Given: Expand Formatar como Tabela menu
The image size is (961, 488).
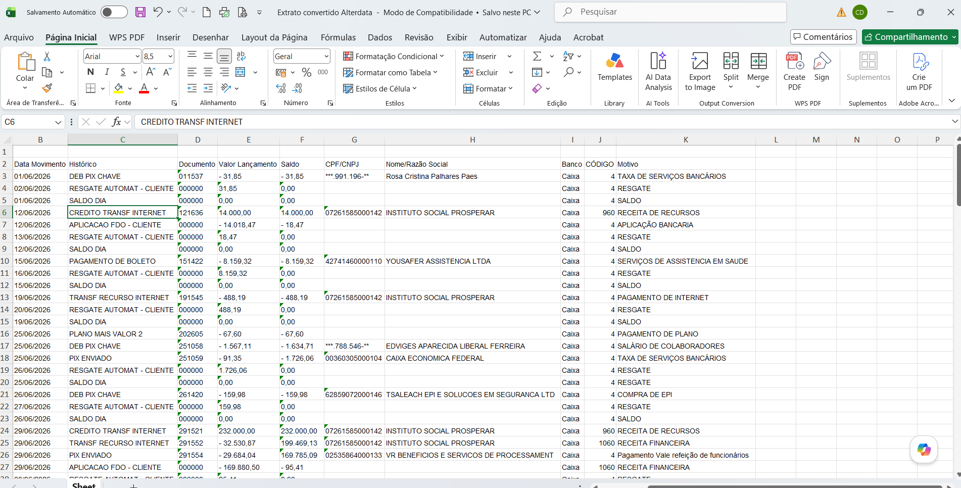Looking at the screenshot, I should (390, 72).
